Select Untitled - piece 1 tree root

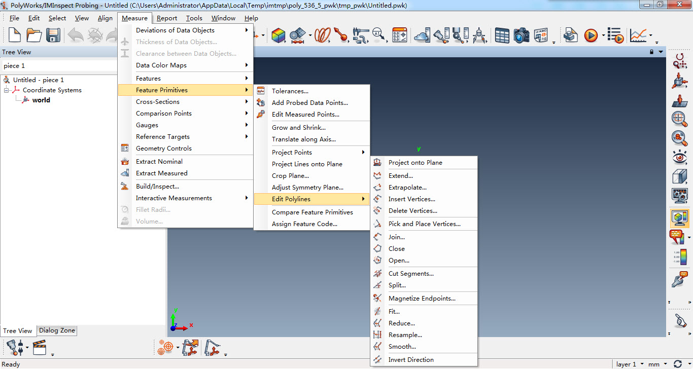click(39, 80)
